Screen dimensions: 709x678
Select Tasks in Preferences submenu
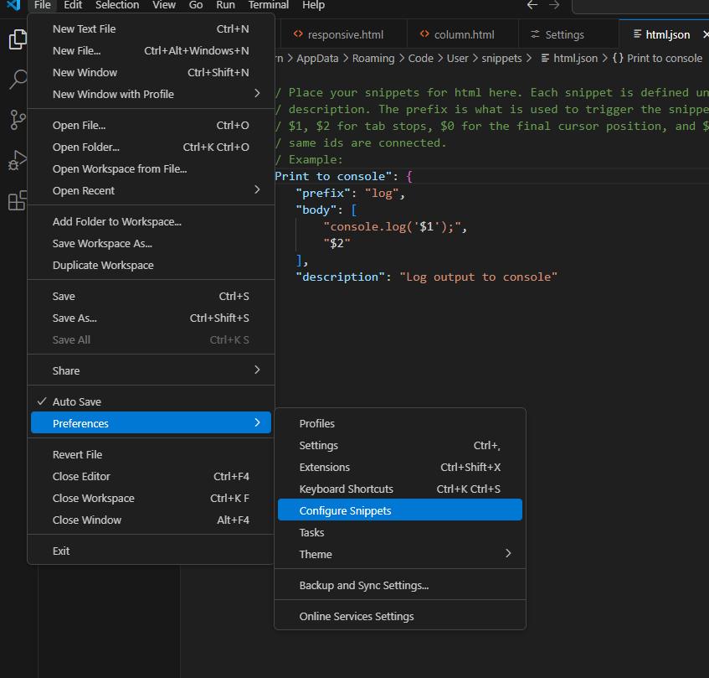coord(400,532)
